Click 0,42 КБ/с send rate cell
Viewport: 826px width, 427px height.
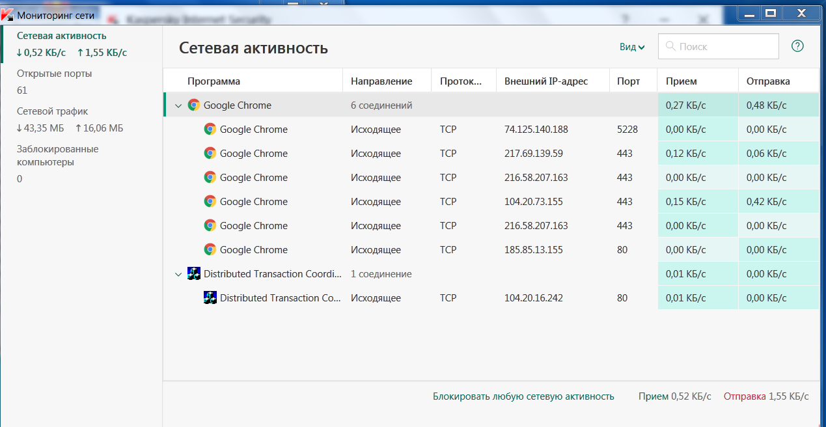[778, 202]
